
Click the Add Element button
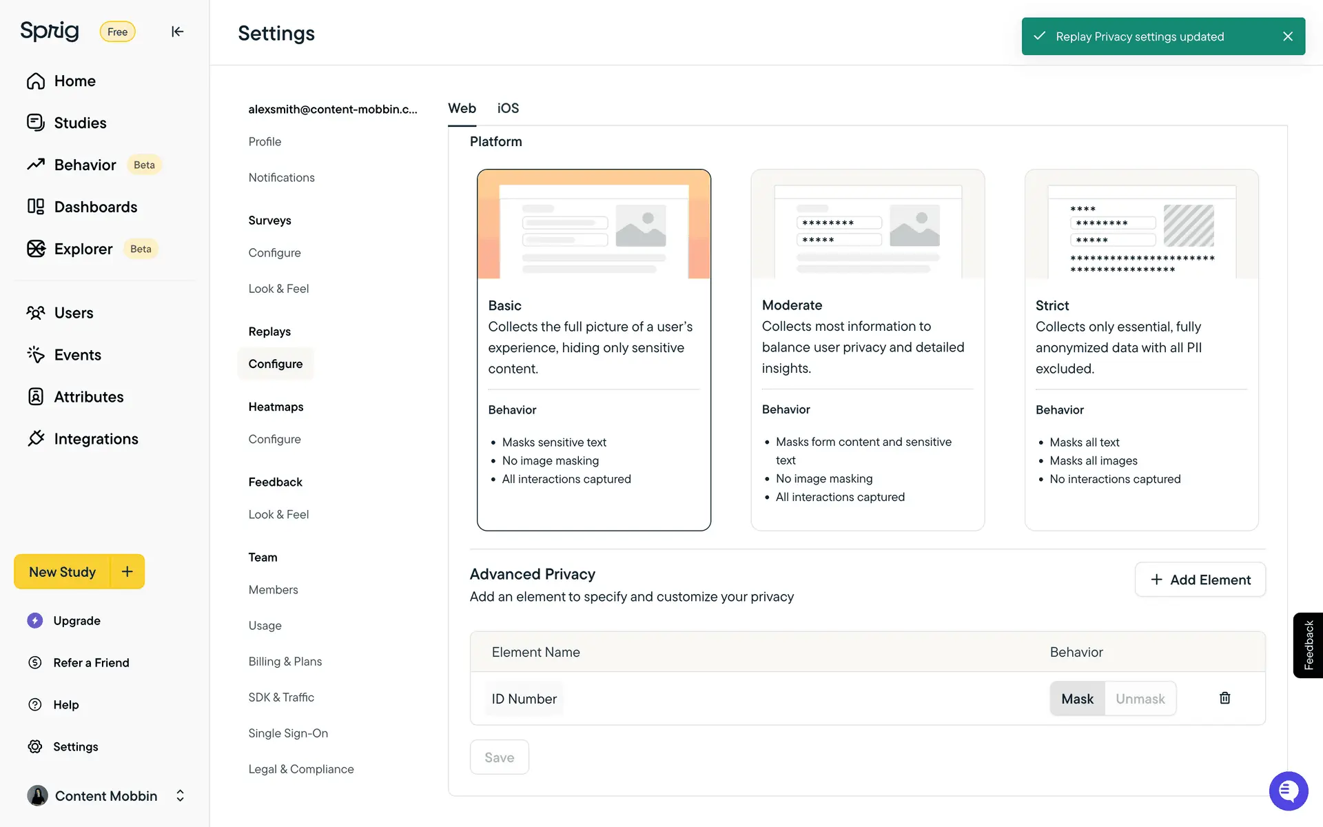tap(1200, 580)
